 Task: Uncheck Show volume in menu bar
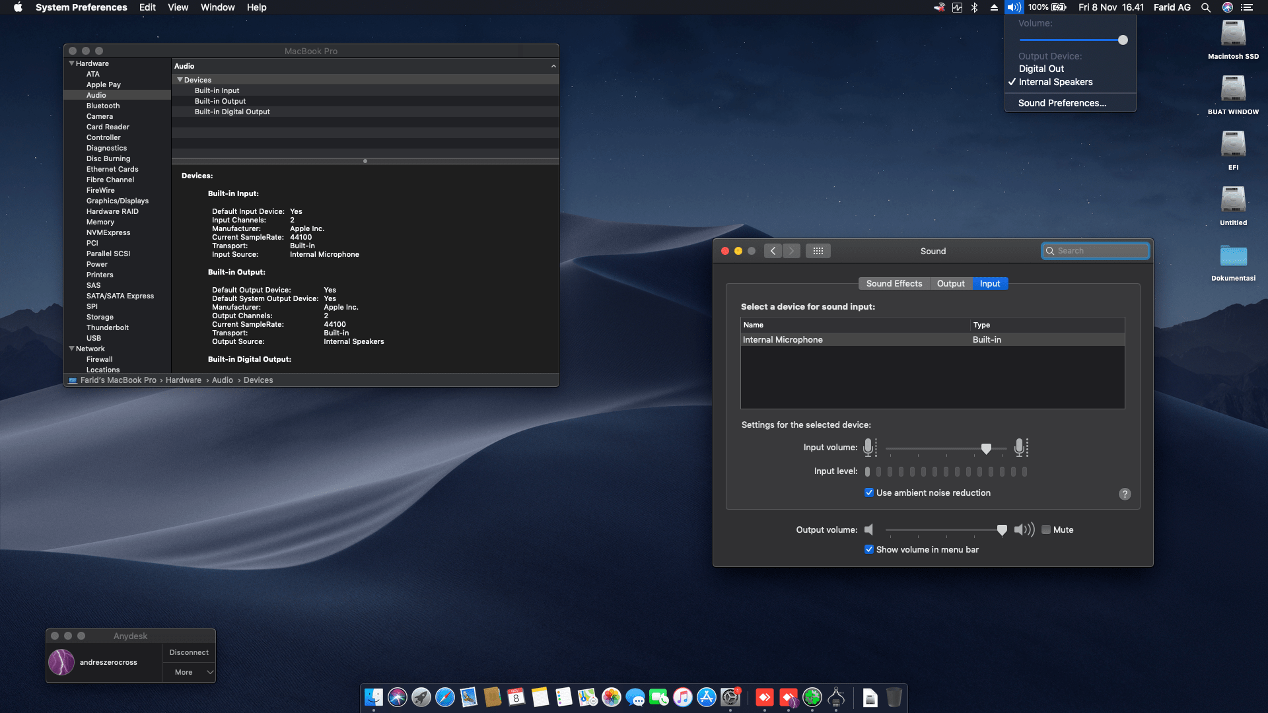869,549
